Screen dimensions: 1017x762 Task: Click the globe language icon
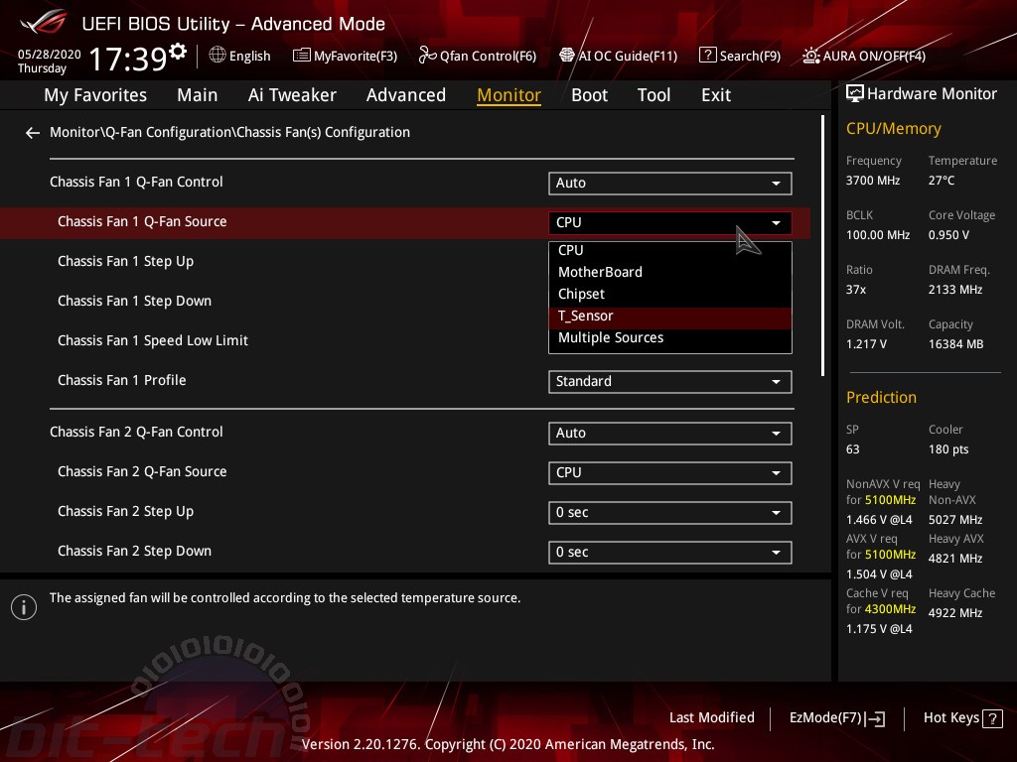click(x=218, y=56)
